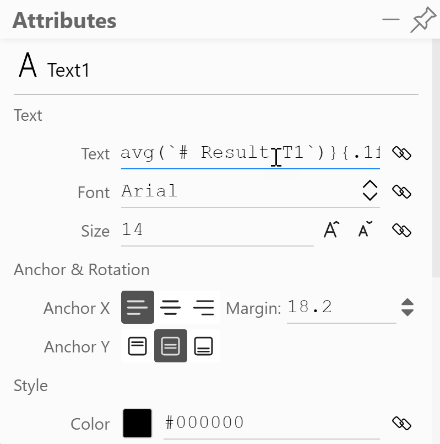
Task: Select bottom Anchor Y alignment
Action: [204, 346]
